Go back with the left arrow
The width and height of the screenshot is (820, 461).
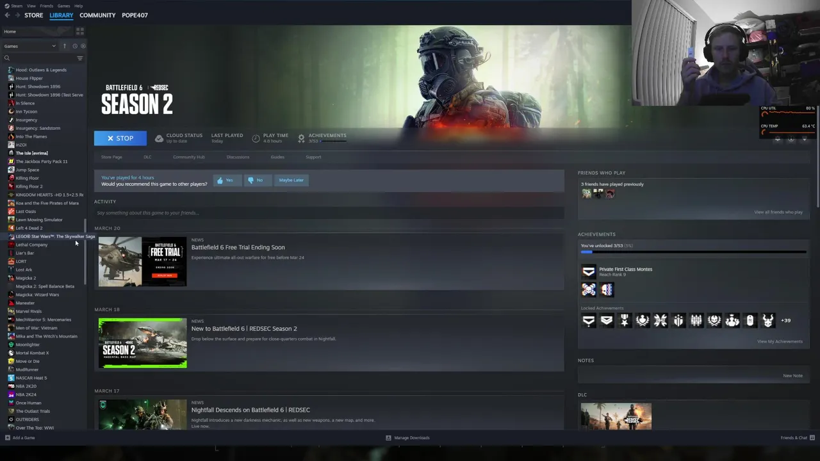pyautogui.click(x=7, y=15)
